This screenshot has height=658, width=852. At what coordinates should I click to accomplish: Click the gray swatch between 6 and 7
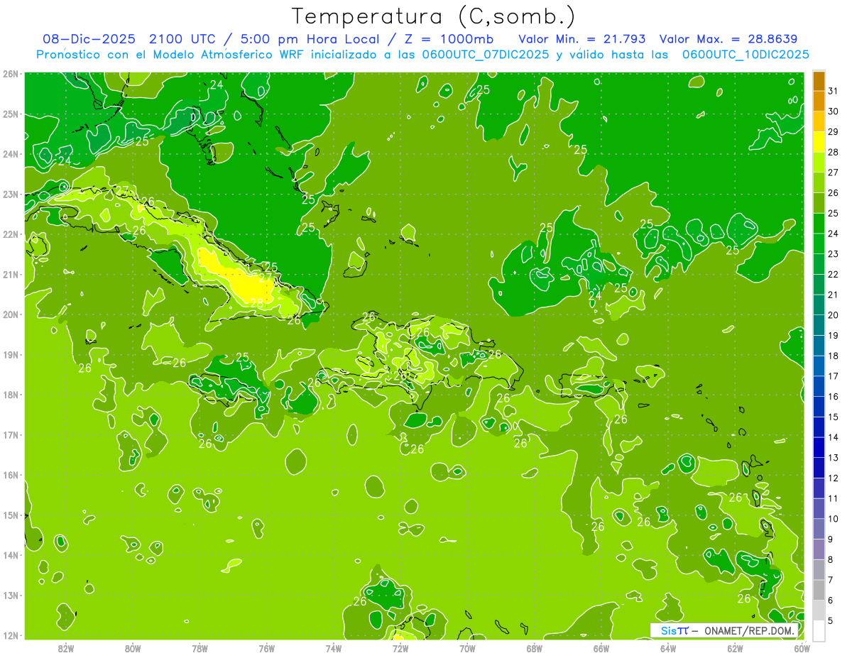(819, 590)
